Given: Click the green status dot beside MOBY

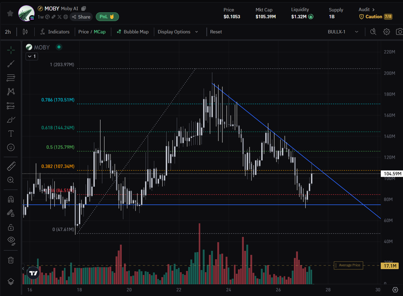Looking at the screenshot, I should coord(59,47).
